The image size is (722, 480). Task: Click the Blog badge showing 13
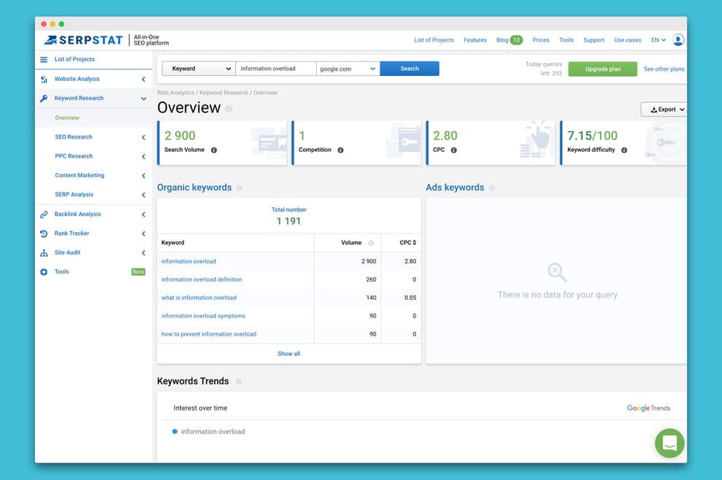pyautogui.click(x=516, y=40)
